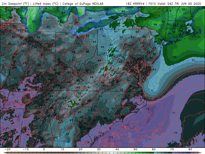Click the "49" dewpoint value on the map

155,24
